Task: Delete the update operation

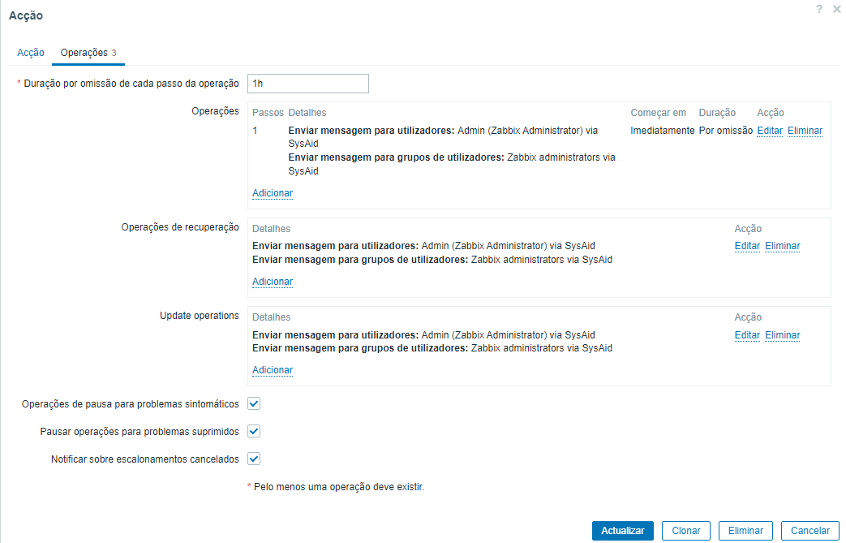Action: tap(782, 335)
